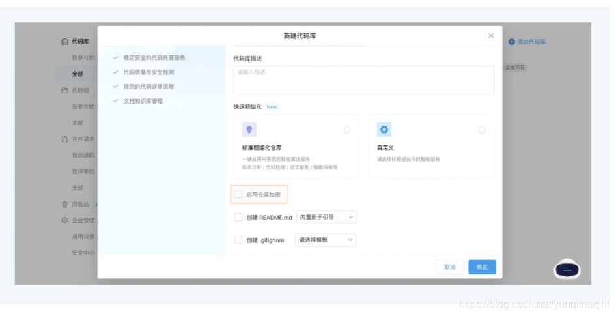The image size is (616, 316).
Task: Open the 请选择模板 dropdown
Action: [x=326, y=240]
